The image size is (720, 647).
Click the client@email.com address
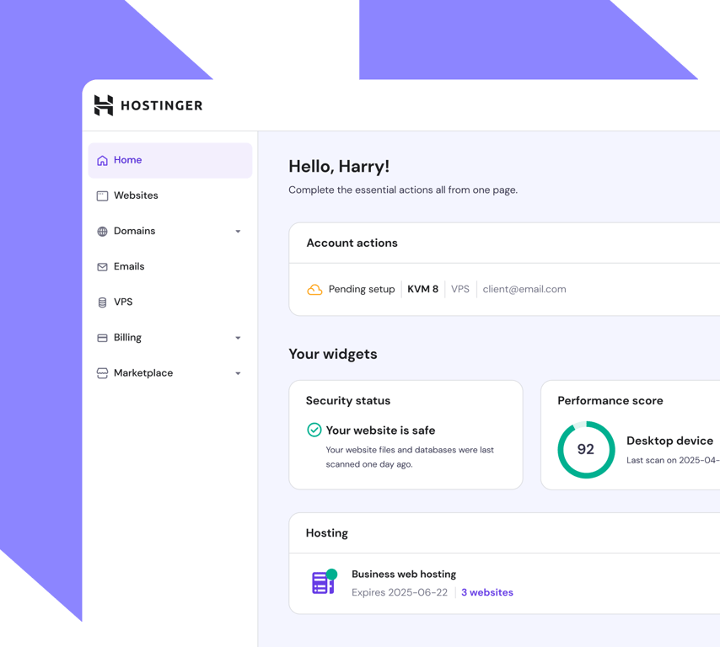click(x=524, y=288)
